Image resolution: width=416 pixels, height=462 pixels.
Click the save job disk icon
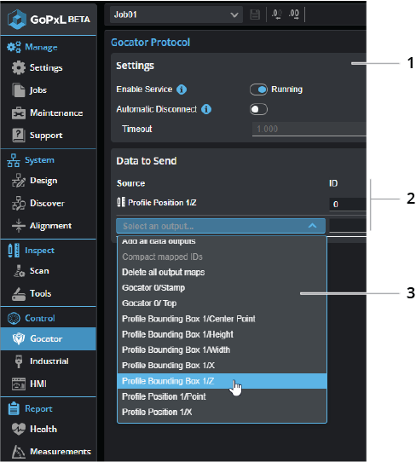tap(255, 14)
